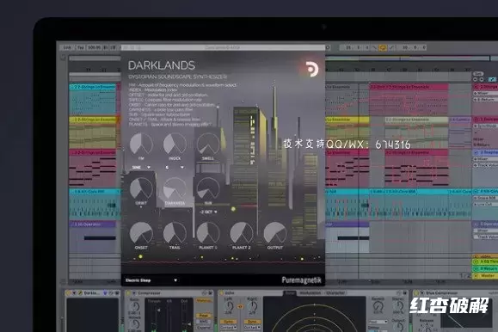Click the wrench icon on Darklands device title

tap(80, 293)
